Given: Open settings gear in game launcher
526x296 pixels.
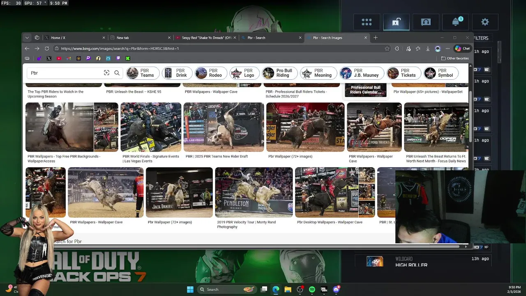Looking at the screenshot, I should click(485, 22).
